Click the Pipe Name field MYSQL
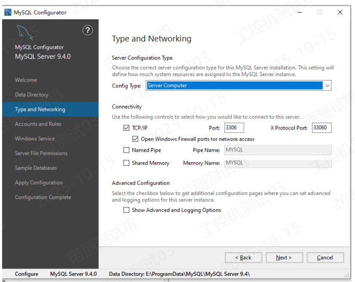Viewport: 355px width, 282px height. click(x=278, y=150)
